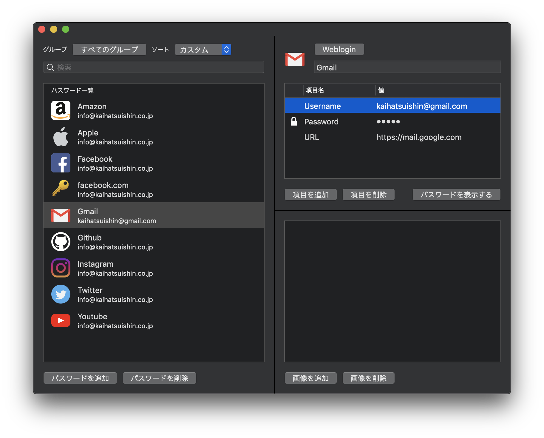Open the すべてのグループ group selector

pyautogui.click(x=109, y=50)
